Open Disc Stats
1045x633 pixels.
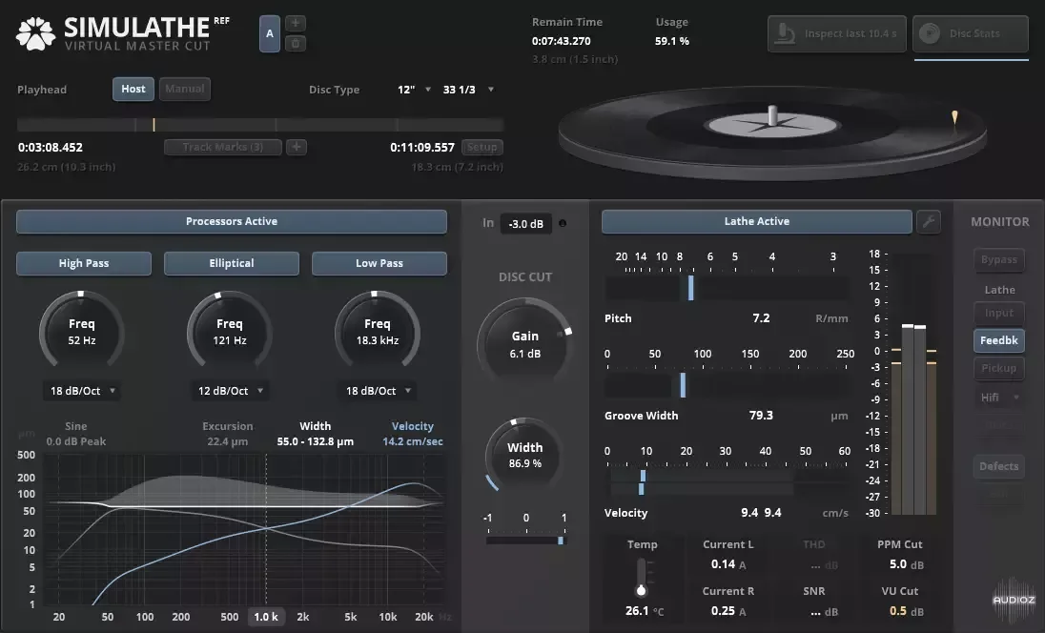tap(971, 33)
